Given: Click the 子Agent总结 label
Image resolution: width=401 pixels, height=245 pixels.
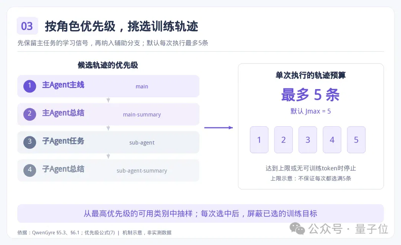Looking at the screenshot, I should coord(63,169).
